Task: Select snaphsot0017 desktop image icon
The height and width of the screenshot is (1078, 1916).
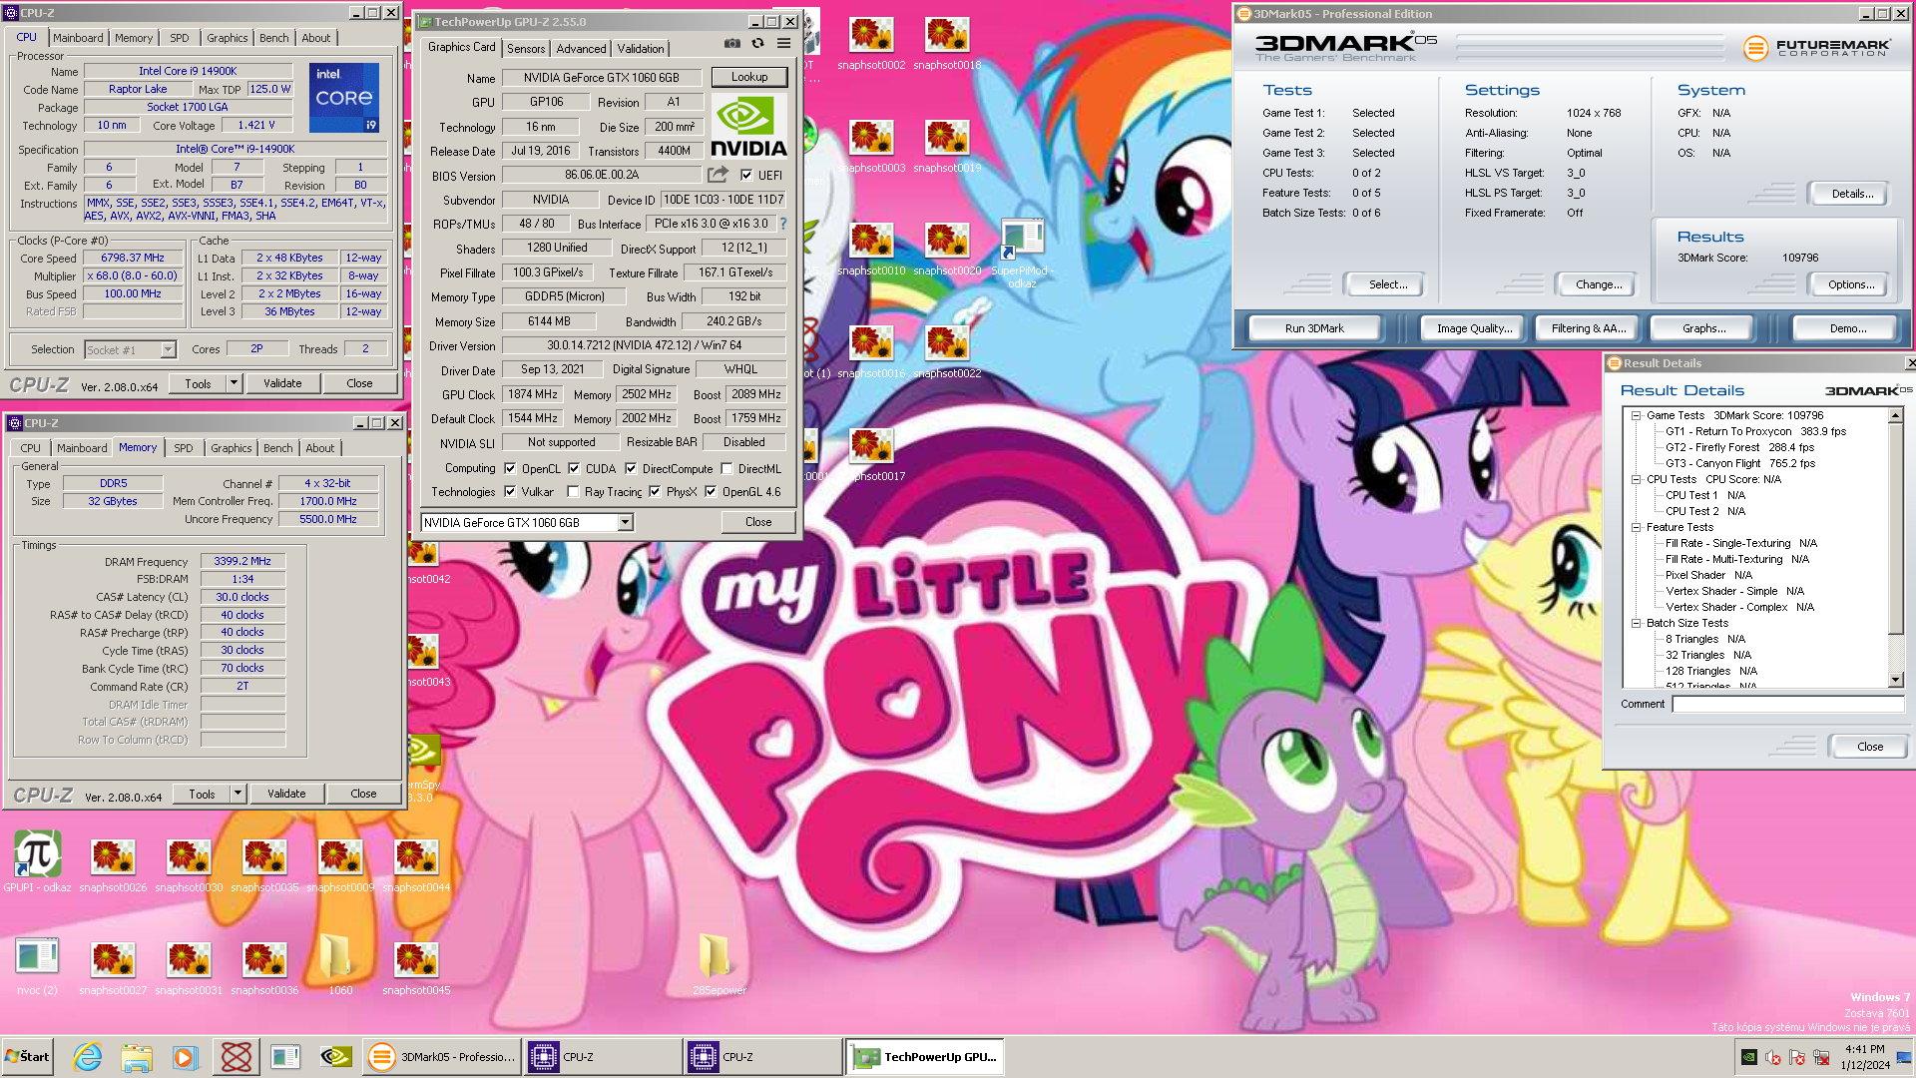Action: point(871,455)
